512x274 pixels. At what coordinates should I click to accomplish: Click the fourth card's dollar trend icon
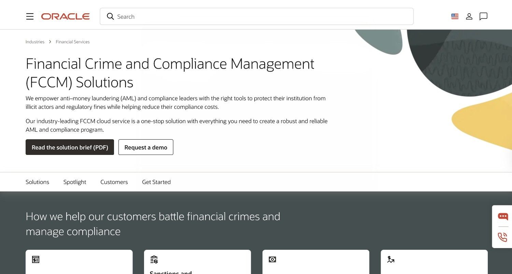pyautogui.click(x=391, y=260)
